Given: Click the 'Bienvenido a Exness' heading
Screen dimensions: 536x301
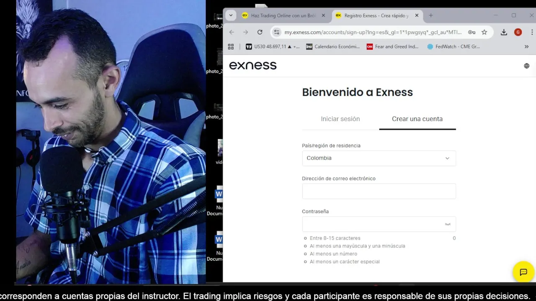Looking at the screenshot, I should click(x=358, y=92).
